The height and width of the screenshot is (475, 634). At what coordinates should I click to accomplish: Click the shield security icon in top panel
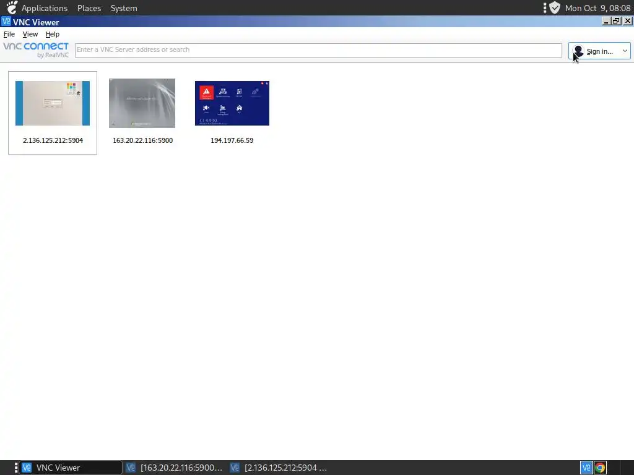coord(555,7)
